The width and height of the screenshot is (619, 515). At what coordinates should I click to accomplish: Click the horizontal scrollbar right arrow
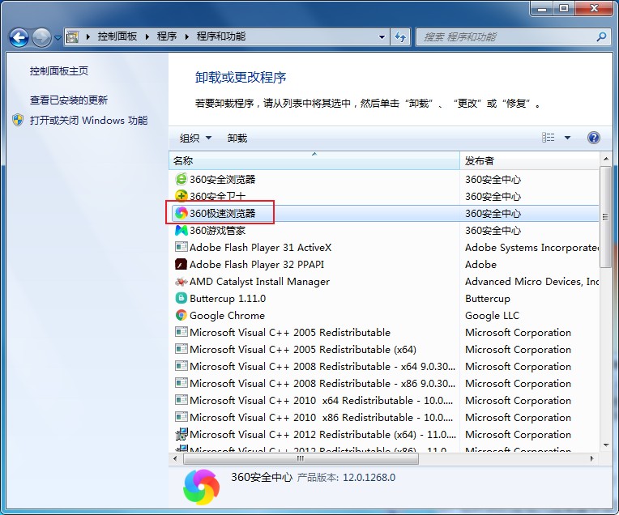click(591, 458)
